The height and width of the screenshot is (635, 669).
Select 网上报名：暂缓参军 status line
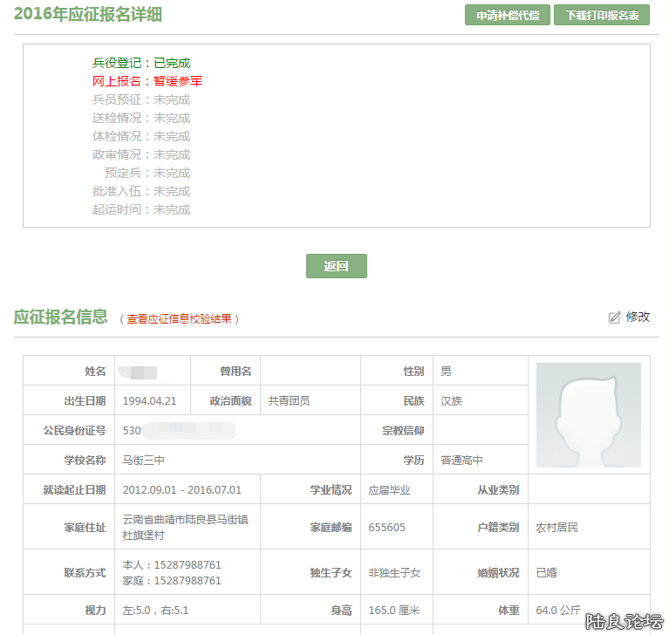pos(147,81)
